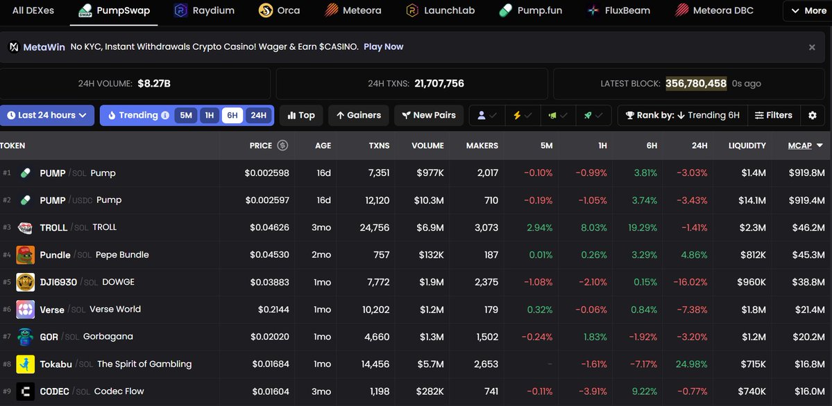Open Rank by Trending 6H dropdown
Viewport: 832px width, 406px height.
pyautogui.click(x=682, y=115)
